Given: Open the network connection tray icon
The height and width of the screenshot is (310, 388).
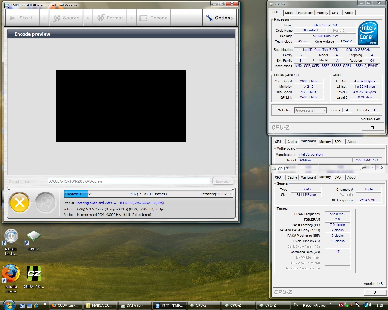Looking at the screenshot, I should click(x=366, y=305).
